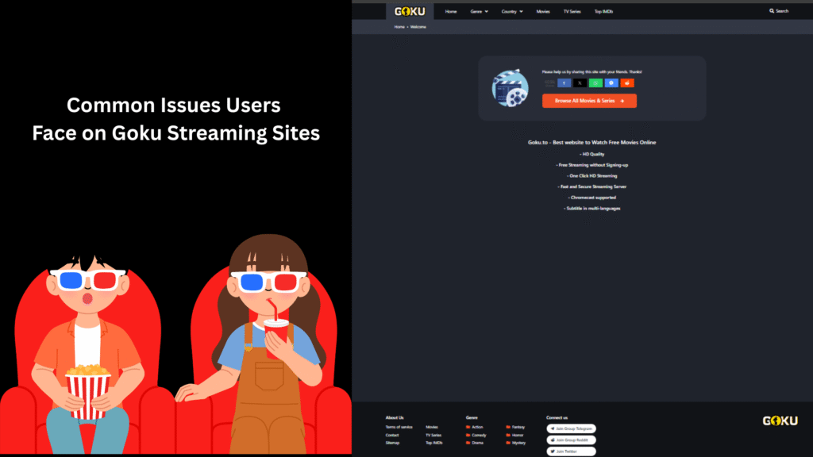Screen dimensions: 813x457
Task: Click Browse All Movies & Series button
Action: coord(590,101)
